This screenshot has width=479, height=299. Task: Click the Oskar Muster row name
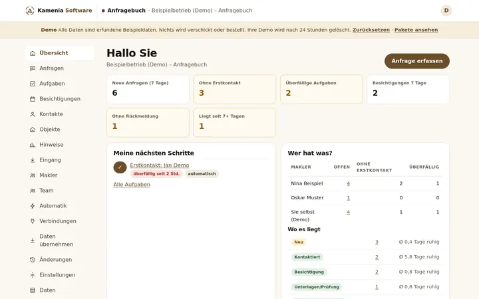pyautogui.click(x=307, y=198)
